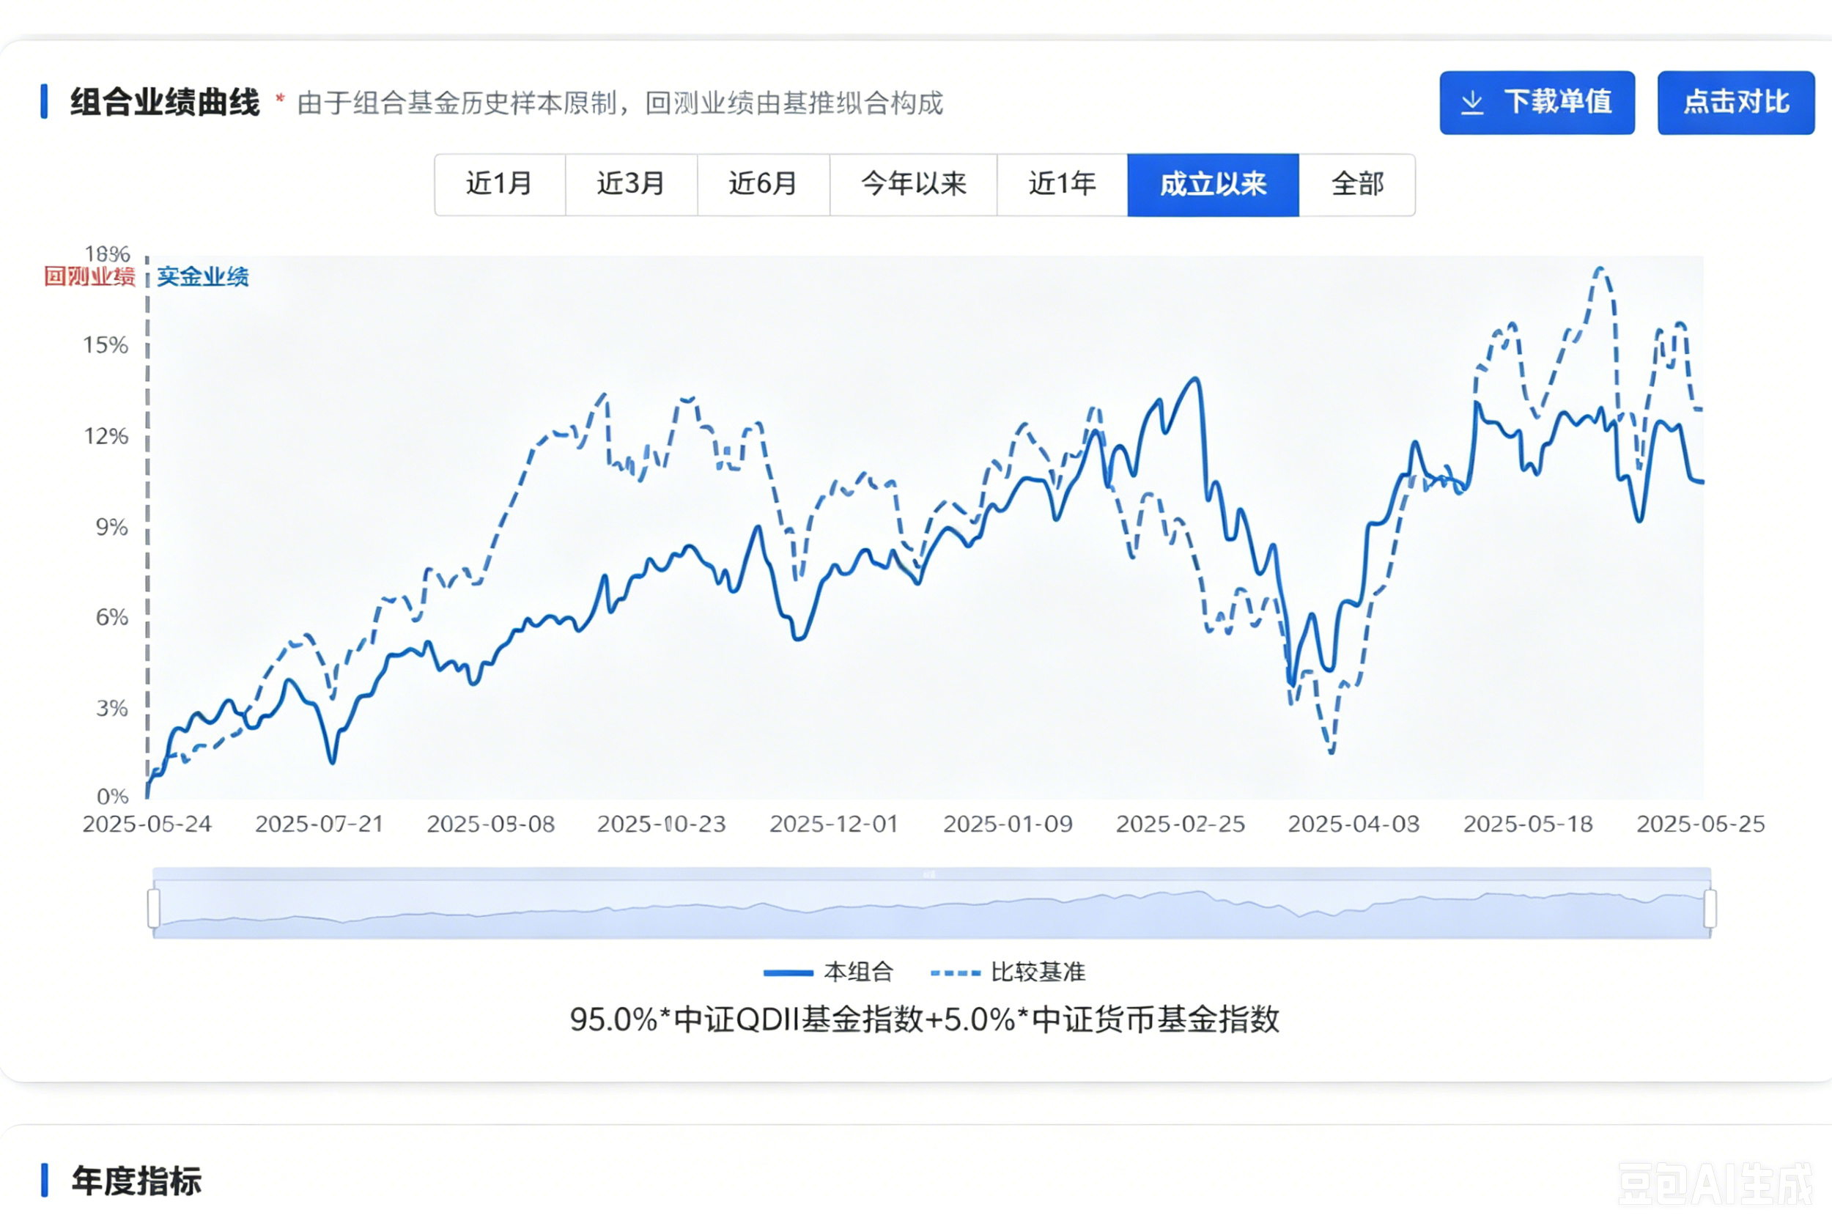Click the 年度指标 section heading
1832x1229 pixels.
coord(136,1181)
